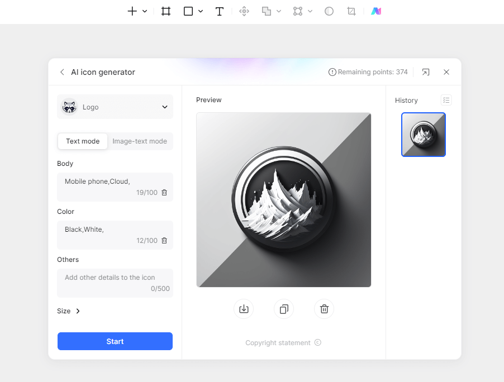504x382 pixels.
Task: Open the rectangle shape tool dropdown arrow
Action: (x=201, y=11)
